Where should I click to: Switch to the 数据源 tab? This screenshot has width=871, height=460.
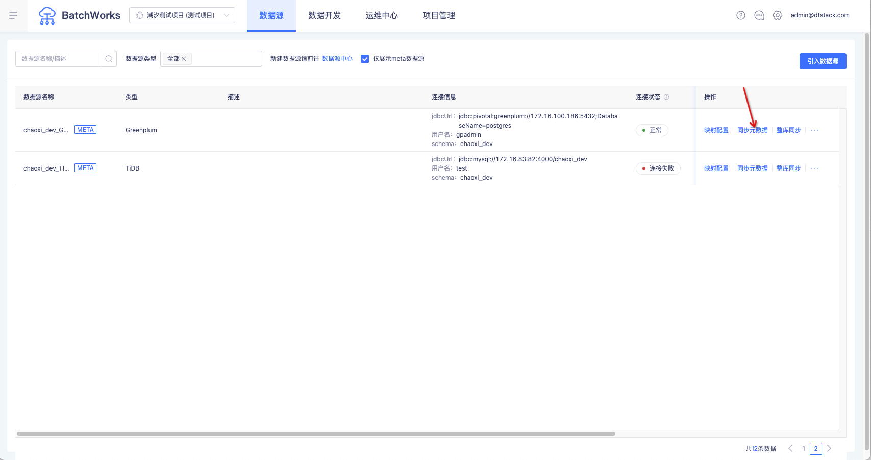pos(271,16)
